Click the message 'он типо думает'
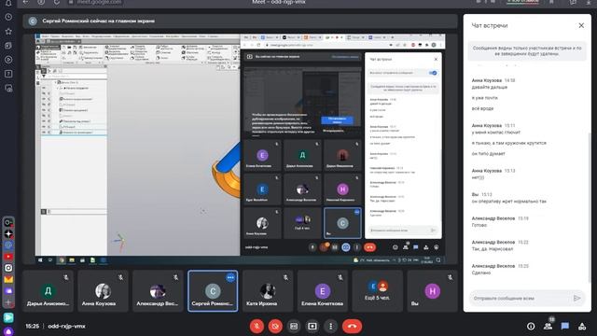 489,153
